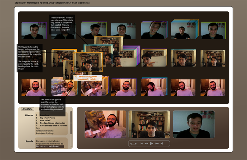Filter by Participant 1 talking
This screenshot has height=160, width=247.
tap(46, 131)
